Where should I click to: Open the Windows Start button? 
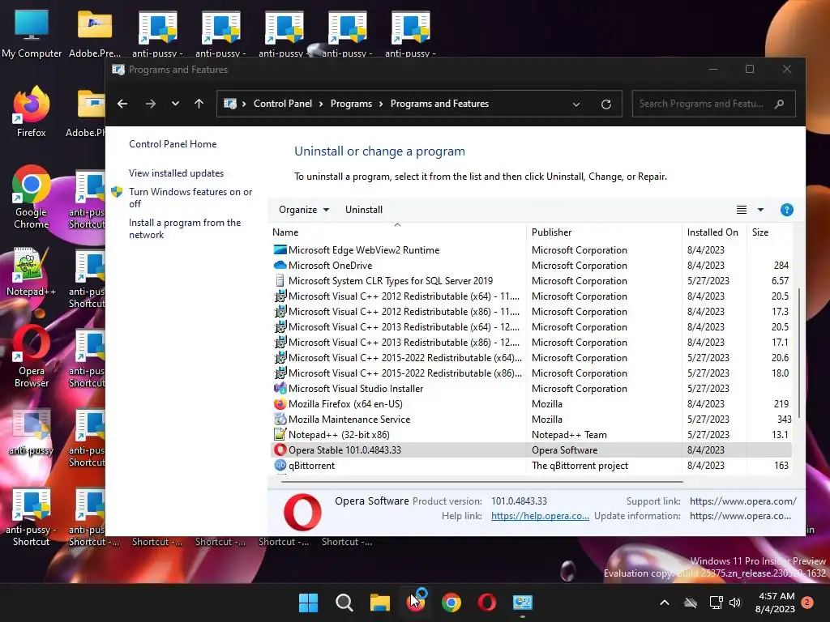tap(308, 603)
